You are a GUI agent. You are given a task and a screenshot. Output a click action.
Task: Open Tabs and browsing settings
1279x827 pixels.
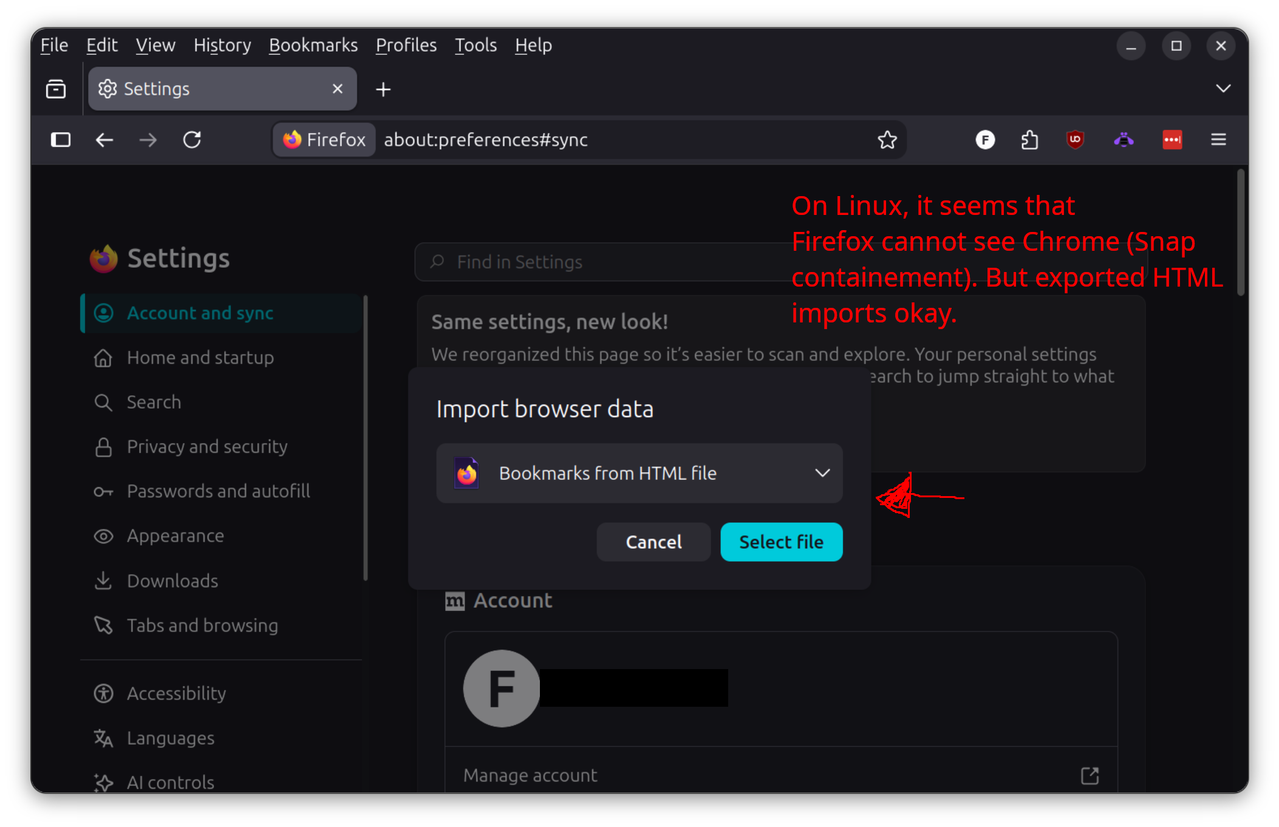[x=221, y=625]
